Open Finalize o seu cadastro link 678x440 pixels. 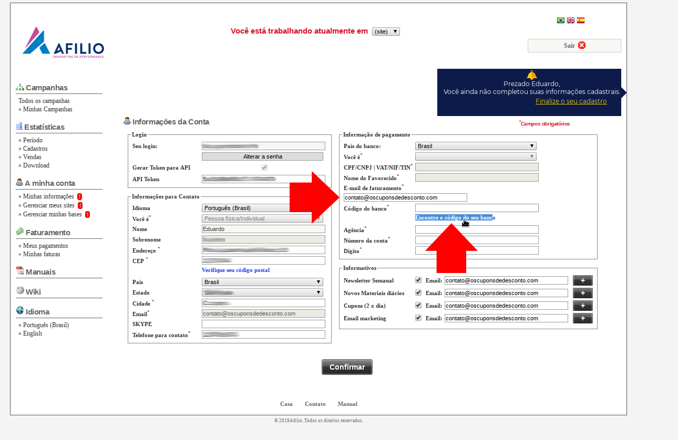(x=571, y=101)
